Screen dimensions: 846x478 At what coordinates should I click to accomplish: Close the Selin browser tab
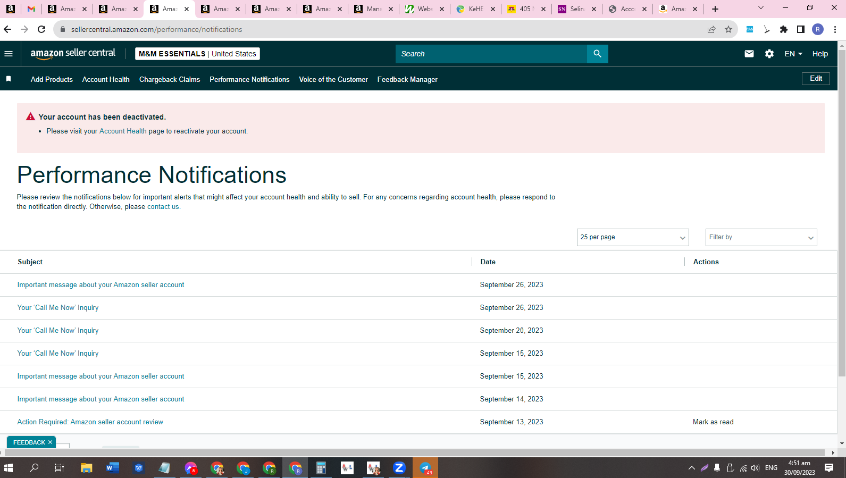(x=594, y=9)
